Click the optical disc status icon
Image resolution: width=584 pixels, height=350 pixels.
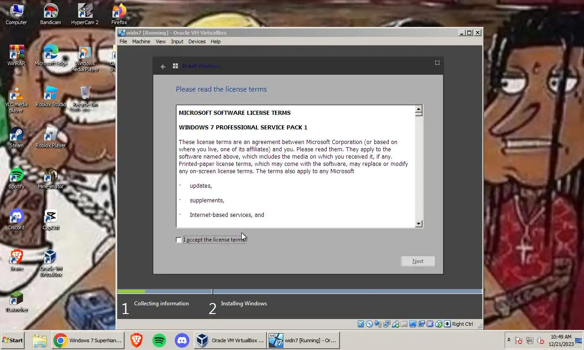click(x=369, y=324)
